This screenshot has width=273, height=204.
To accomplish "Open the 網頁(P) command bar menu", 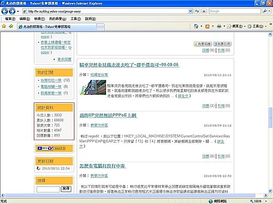I will [236, 27].
